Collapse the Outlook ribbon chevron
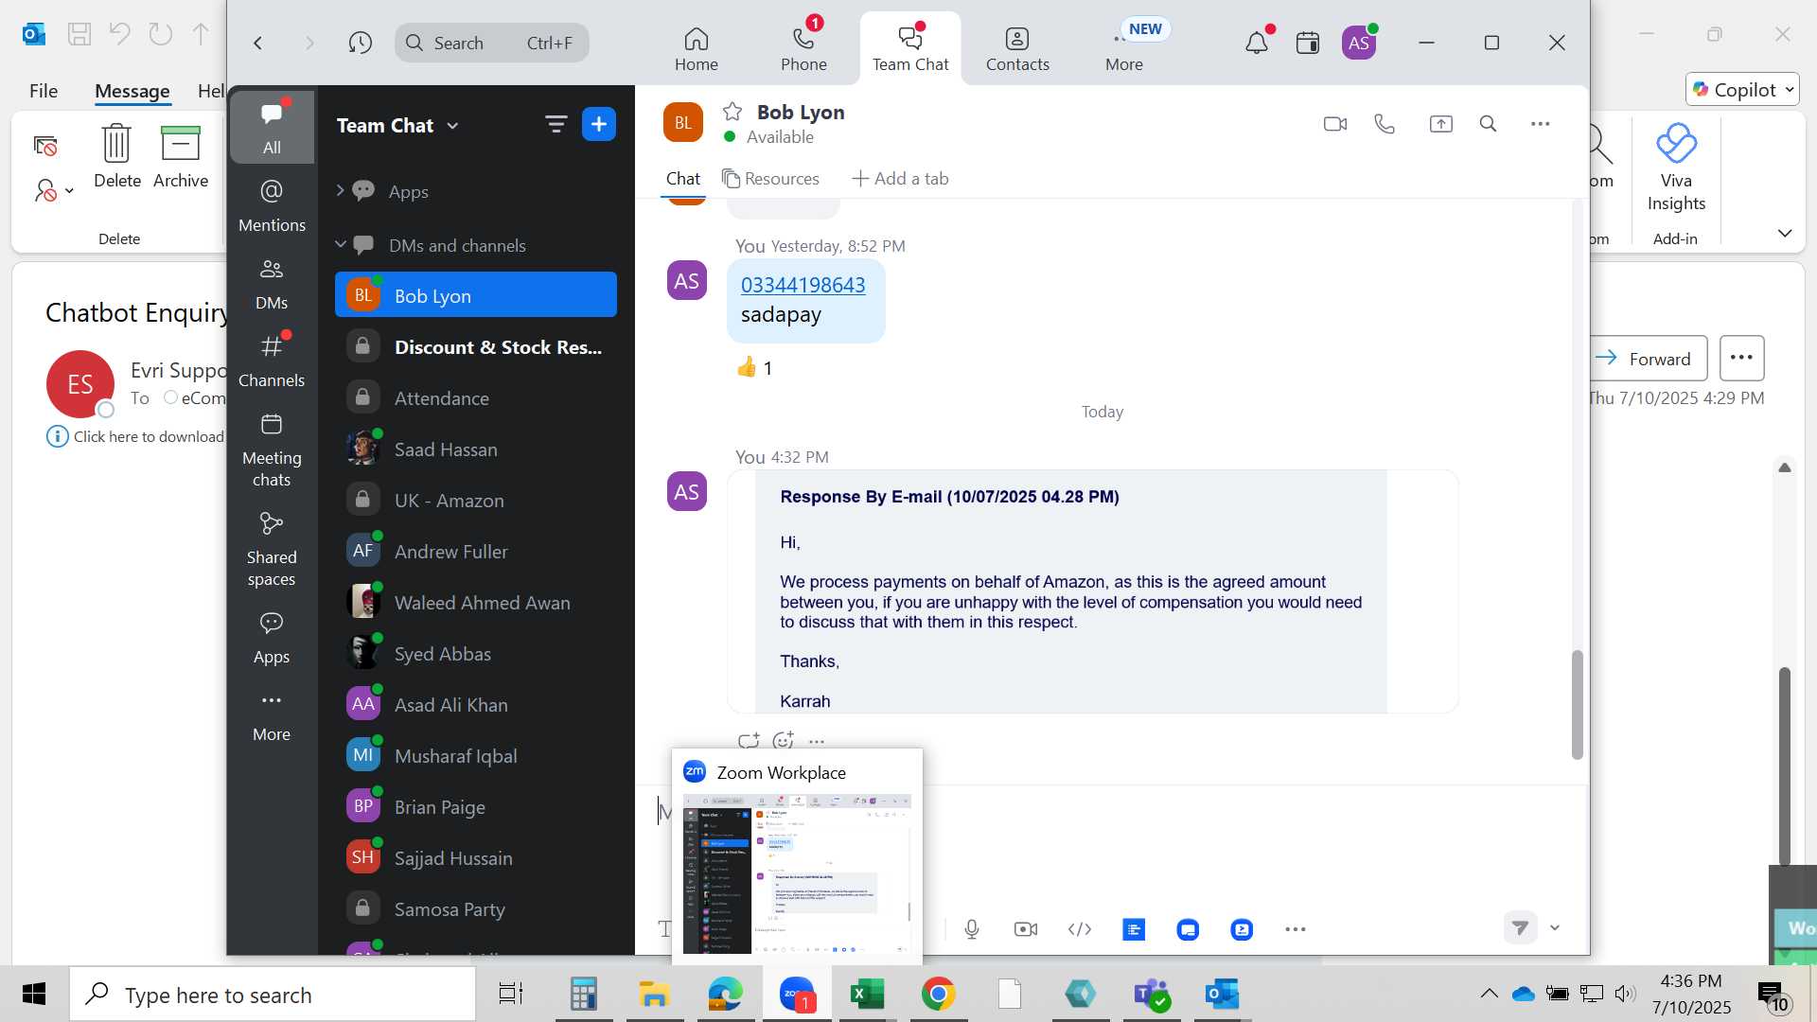 (x=1785, y=233)
